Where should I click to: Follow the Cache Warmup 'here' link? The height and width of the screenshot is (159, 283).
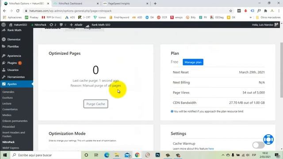pyautogui.click(x=211, y=149)
